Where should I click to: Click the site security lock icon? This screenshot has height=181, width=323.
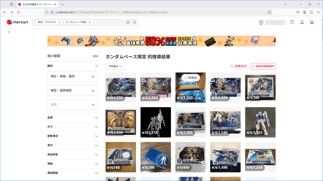point(52,12)
